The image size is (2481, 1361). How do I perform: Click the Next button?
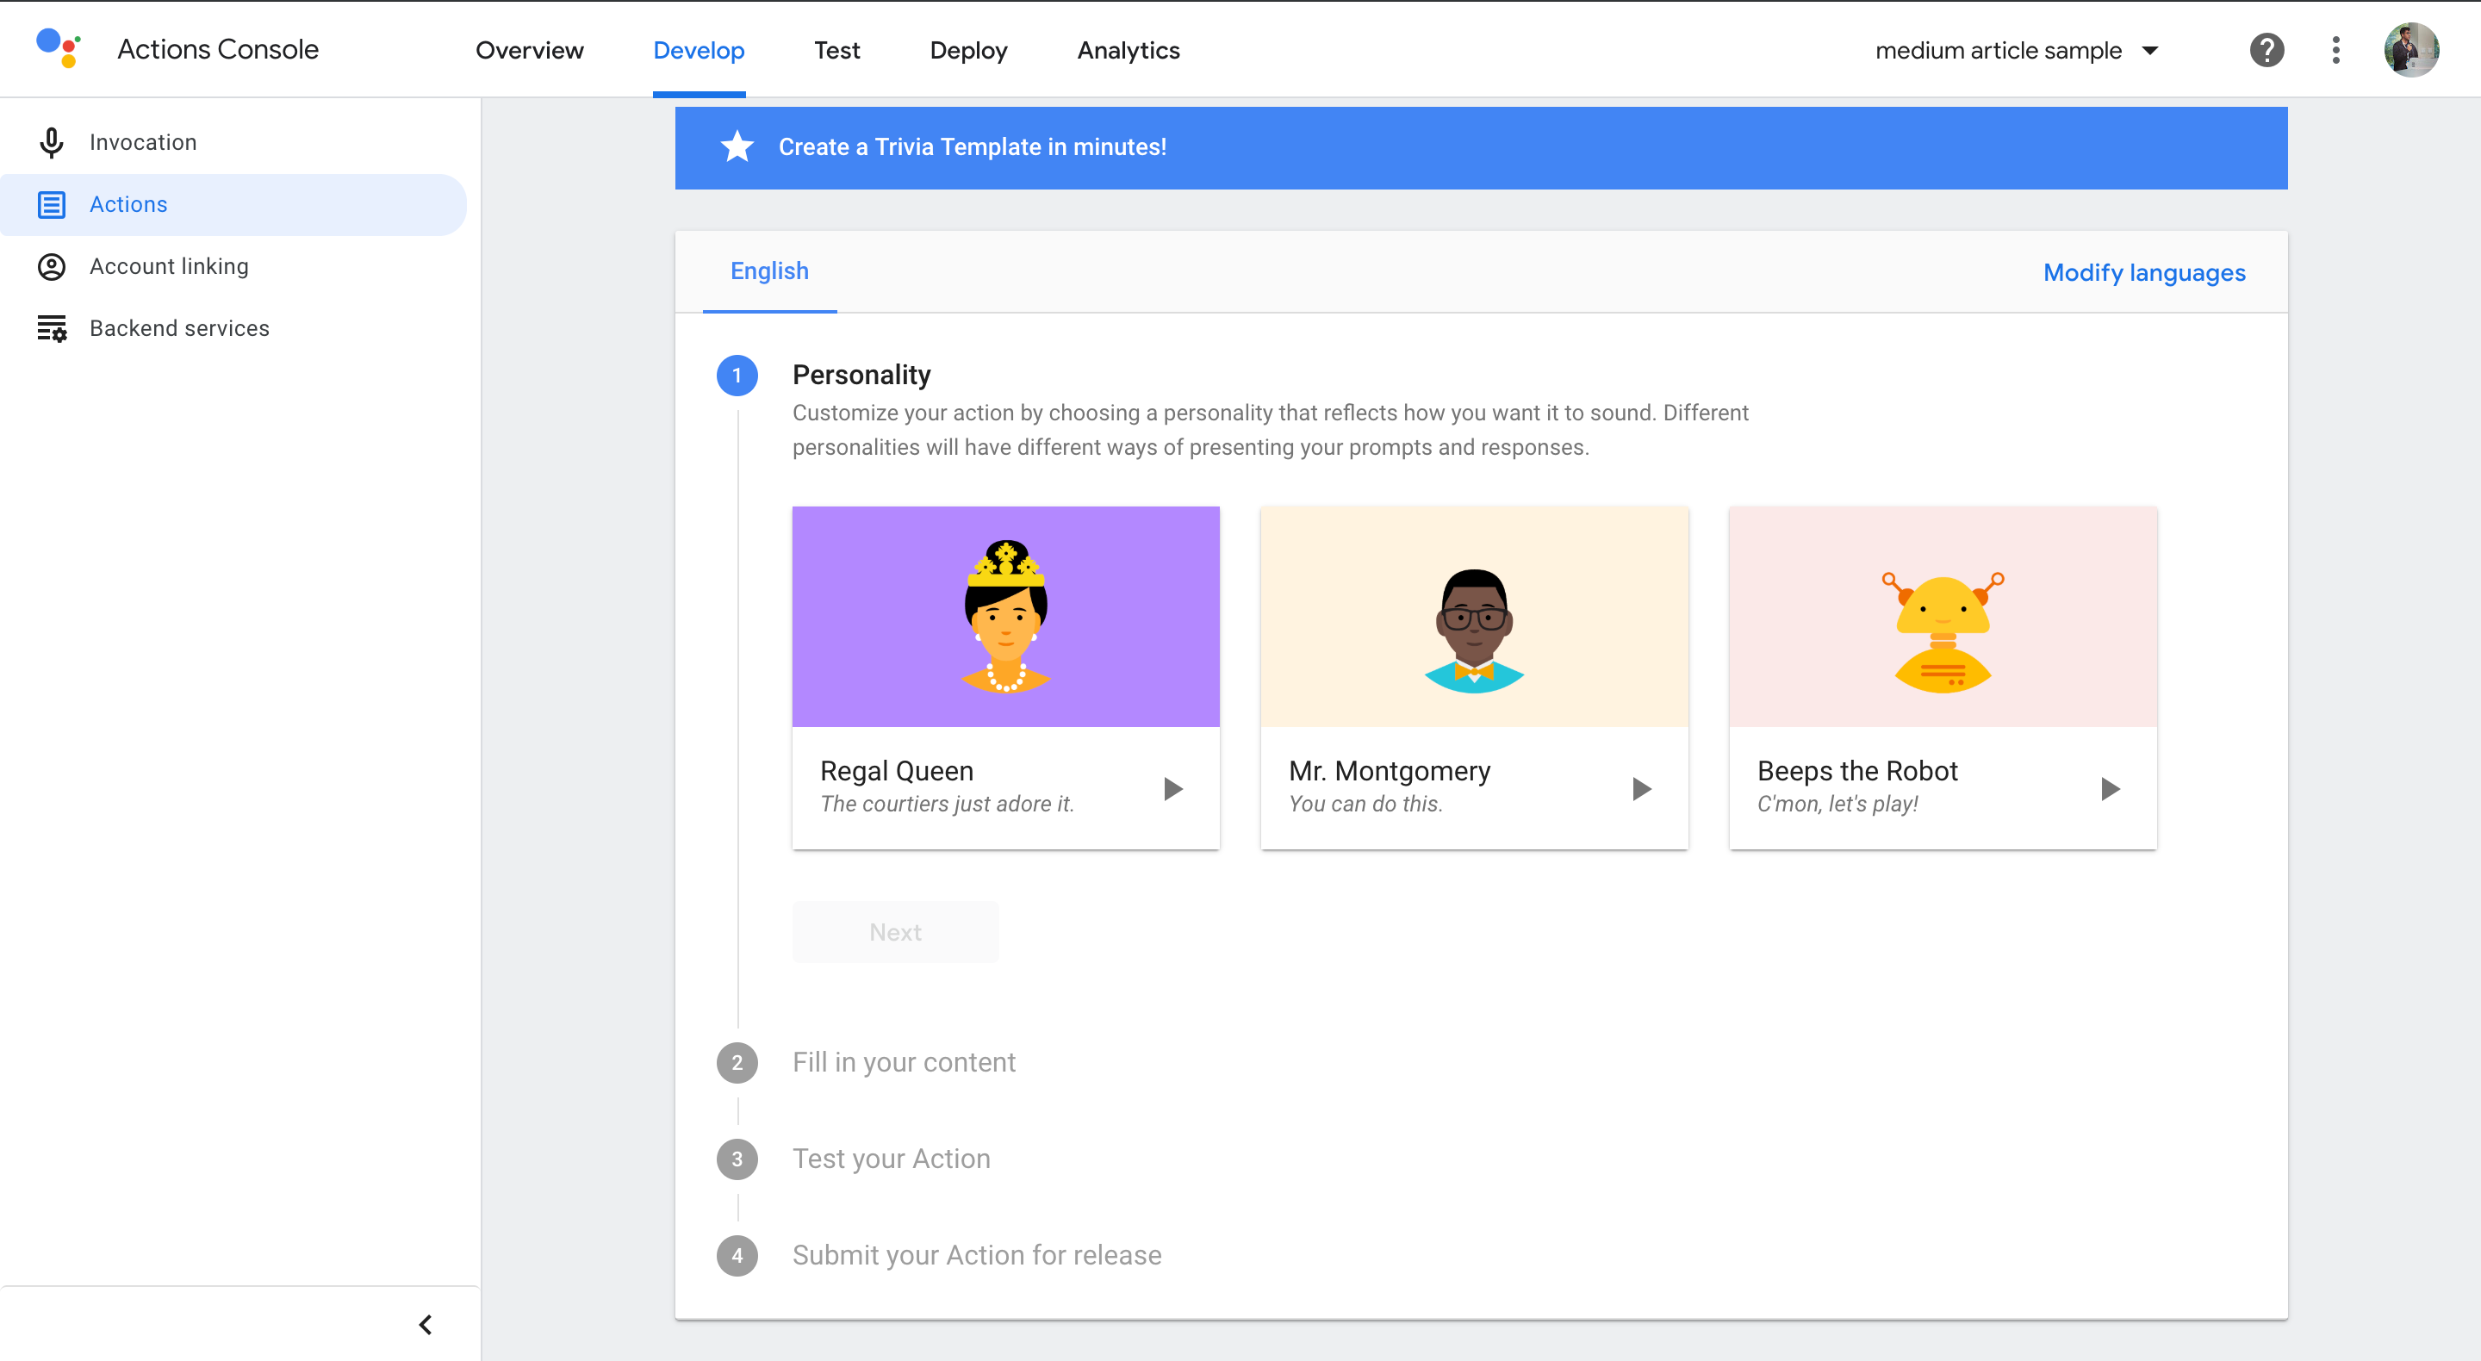895,931
